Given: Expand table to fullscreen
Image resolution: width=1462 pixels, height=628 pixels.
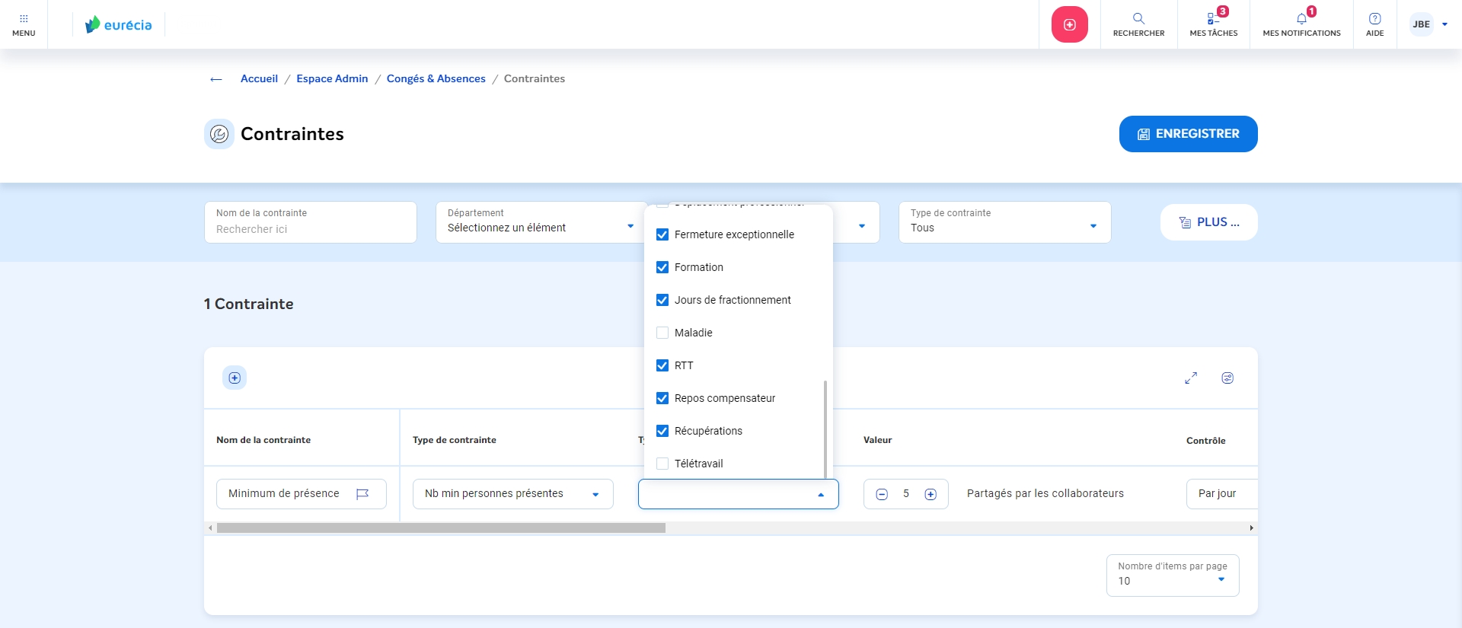Looking at the screenshot, I should (1191, 378).
